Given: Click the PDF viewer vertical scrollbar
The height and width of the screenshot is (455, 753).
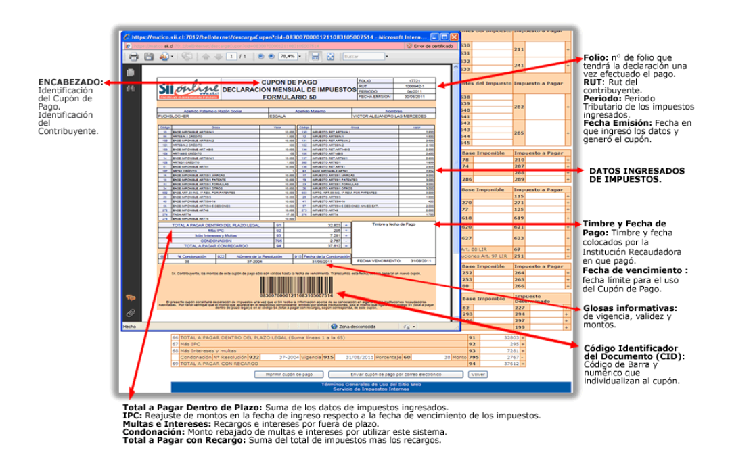Looking at the screenshot, I should click(x=456, y=192).
